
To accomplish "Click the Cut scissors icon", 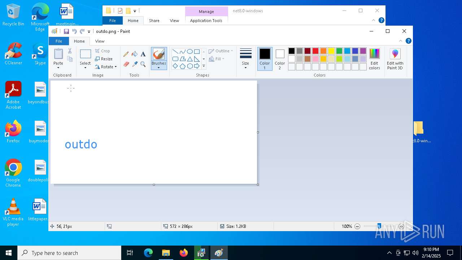I will click(70, 51).
